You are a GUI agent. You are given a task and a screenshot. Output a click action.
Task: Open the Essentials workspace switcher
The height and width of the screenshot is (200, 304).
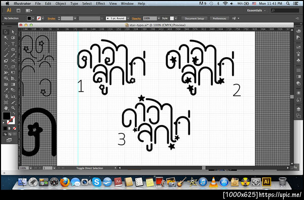(x=256, y=11)
